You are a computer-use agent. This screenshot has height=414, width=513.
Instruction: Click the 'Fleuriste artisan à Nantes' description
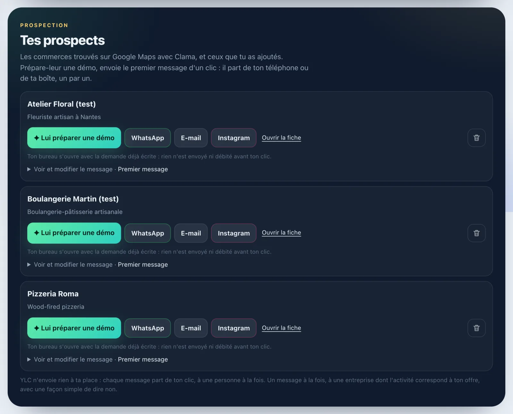pyautogui.click(x=64, y=117)
